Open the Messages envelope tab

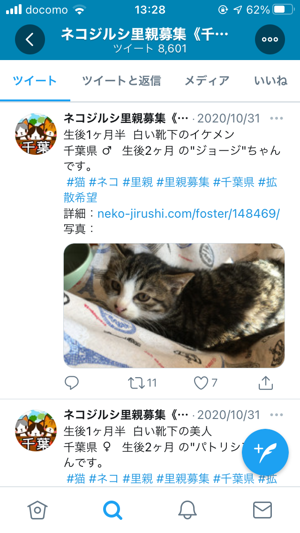(x=262, y=510)
